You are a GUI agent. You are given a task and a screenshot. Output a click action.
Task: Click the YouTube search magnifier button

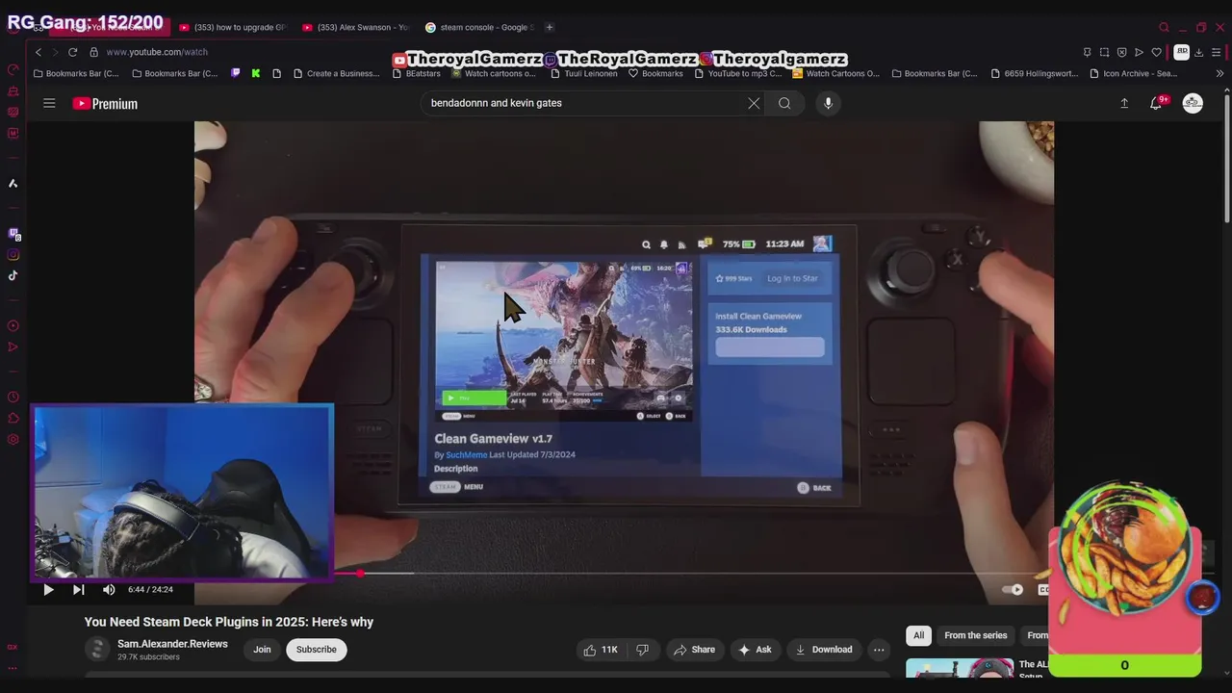coord(784,103)
